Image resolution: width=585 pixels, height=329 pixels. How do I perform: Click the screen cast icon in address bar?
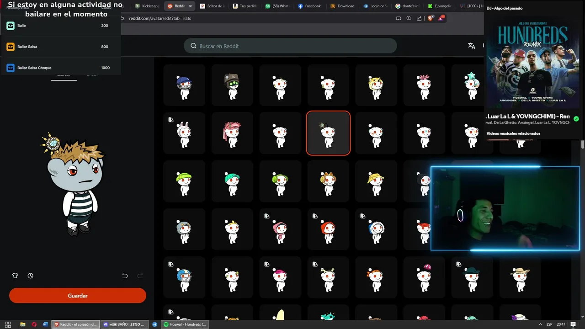[x=398, y=18]
